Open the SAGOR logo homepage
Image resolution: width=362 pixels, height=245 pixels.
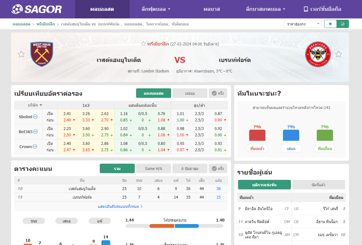[36, 9]
